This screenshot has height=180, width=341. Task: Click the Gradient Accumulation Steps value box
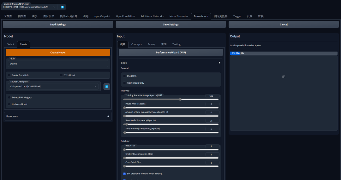pyautogui.click(x=212, y=155)
